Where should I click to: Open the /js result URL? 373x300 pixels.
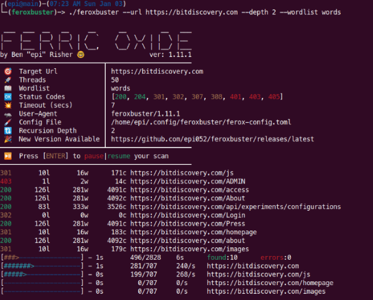click(x=182, y=173)
